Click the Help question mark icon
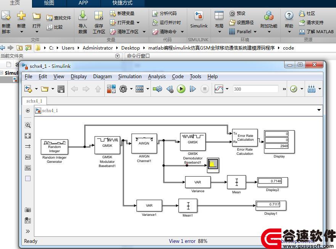Screen dimensions: 336x249 pyautogui.click(x=289, y=16)
